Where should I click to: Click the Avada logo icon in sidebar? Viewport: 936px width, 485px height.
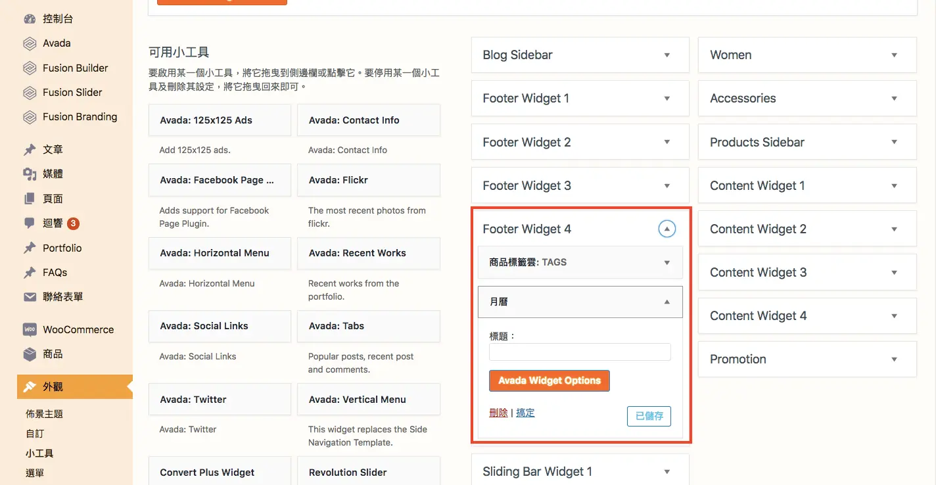[30, 43]
